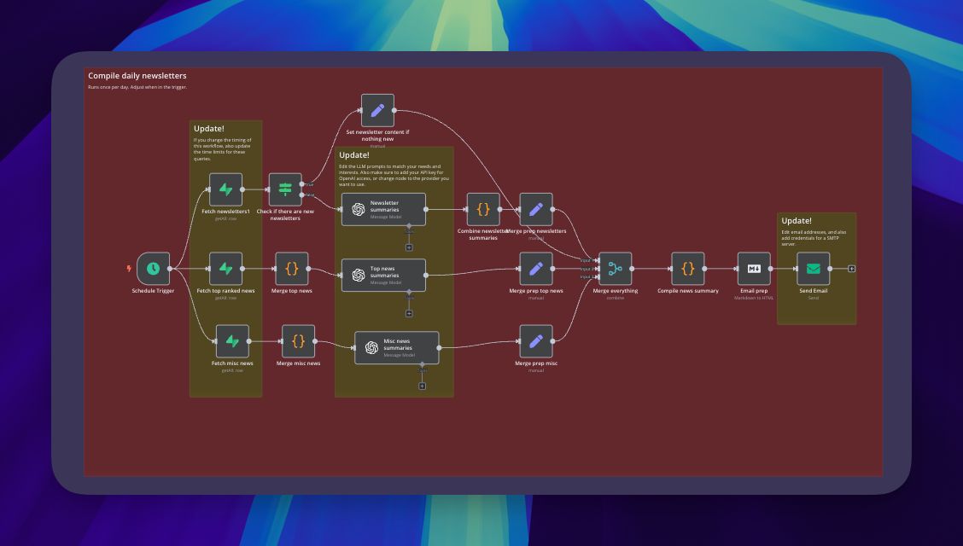Open the Top news summaries OpenAI node

[383, 275]
